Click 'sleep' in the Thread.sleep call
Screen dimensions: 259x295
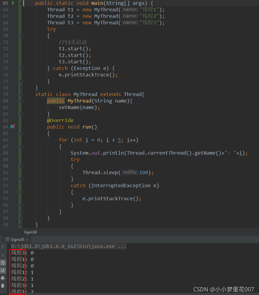click(111, 172)
